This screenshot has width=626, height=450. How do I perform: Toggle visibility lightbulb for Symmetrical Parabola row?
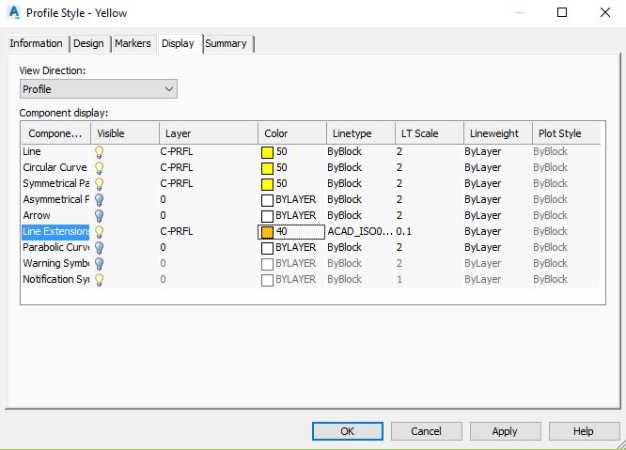[x=99, y=184]
